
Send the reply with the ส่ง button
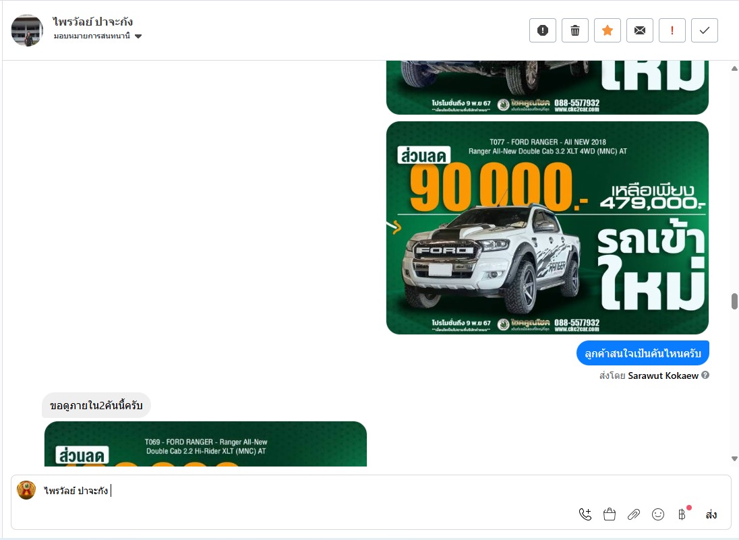pos(711,514)
